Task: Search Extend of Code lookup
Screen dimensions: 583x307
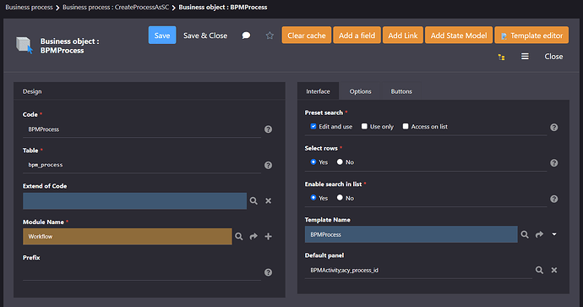Action: 253,201
